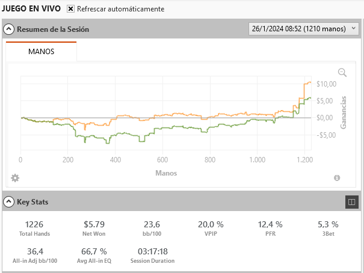Collapse the Resumen de la Sesión section

pos(8,29)
